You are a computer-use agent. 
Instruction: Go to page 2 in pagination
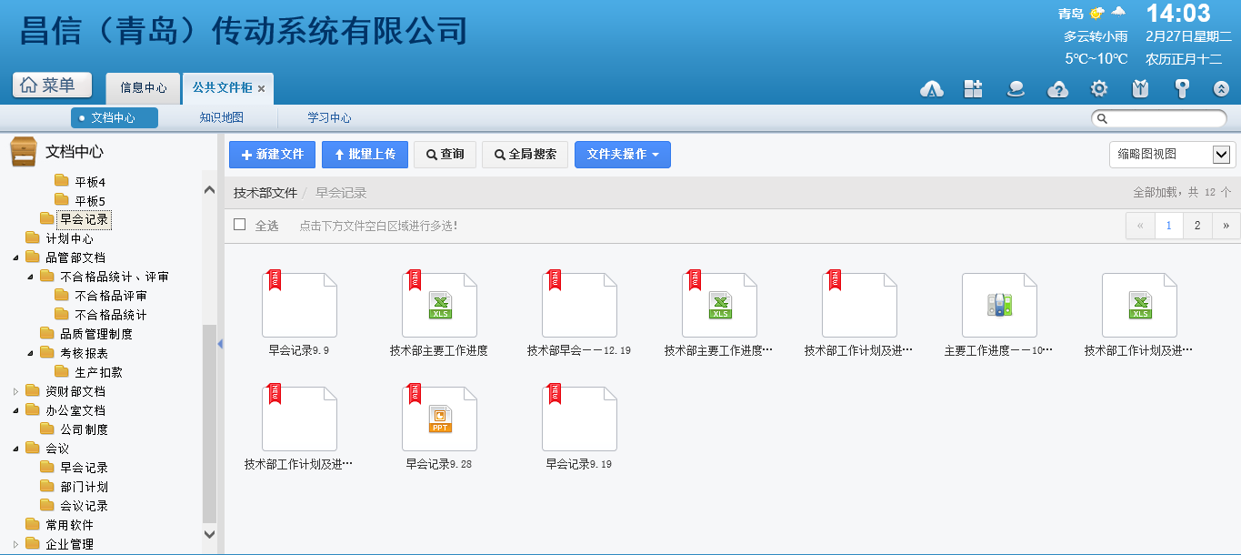[1197, 226]
